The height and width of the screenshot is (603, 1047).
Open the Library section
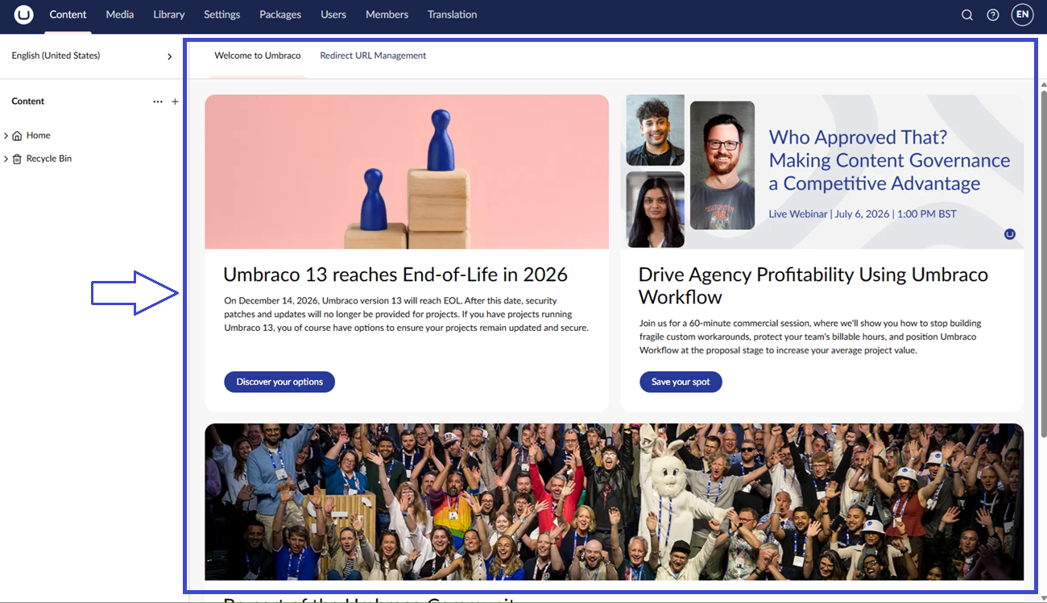tap(169, 14)
